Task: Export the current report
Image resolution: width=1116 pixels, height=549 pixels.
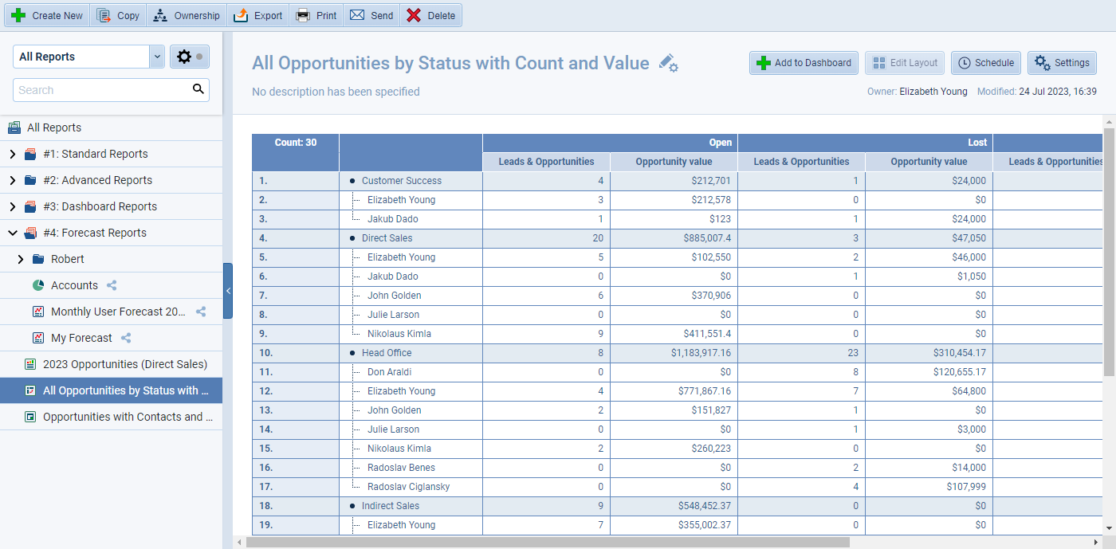Action: click(257, 14)
